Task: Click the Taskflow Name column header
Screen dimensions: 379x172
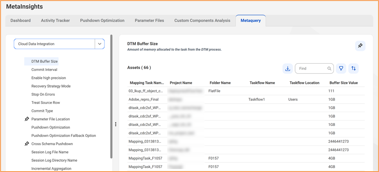Action: click(x=262, y=83)
